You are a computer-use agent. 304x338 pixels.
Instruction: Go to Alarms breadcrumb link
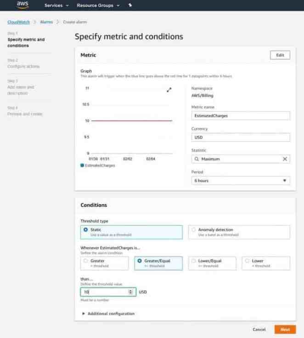click(46, 22)
